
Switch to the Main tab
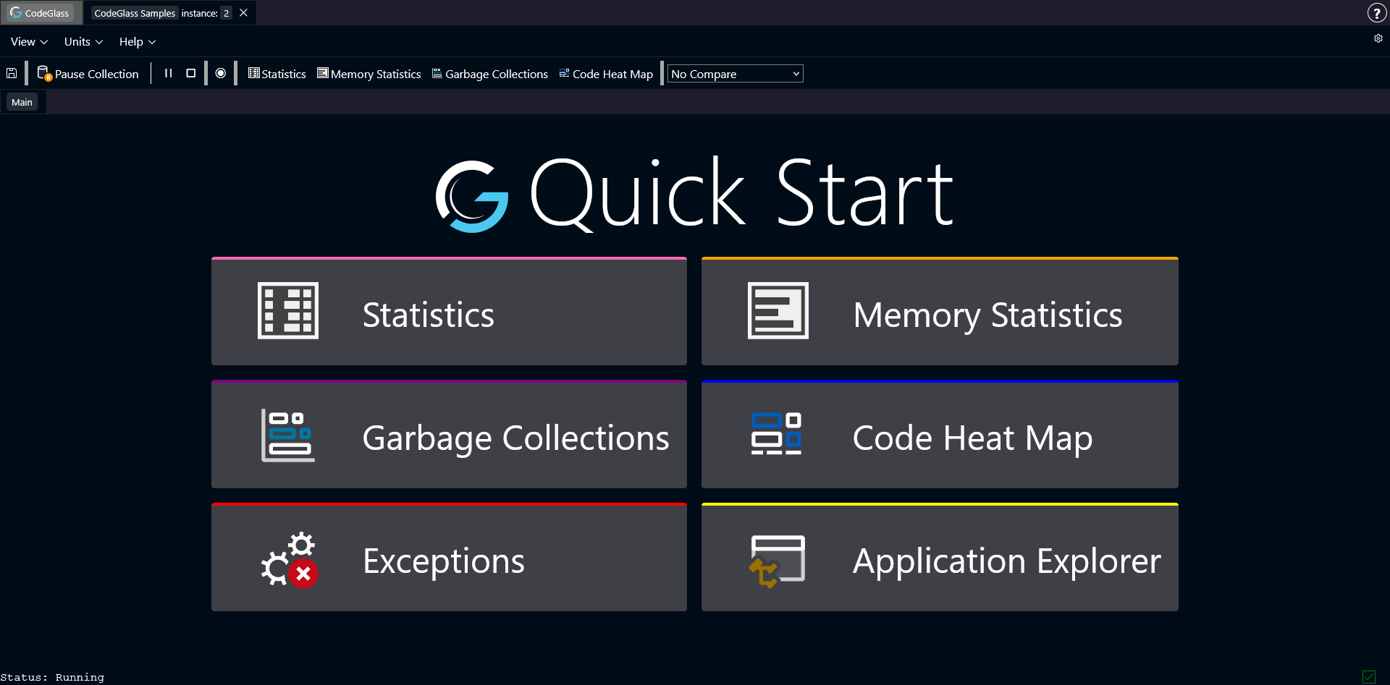(22, 101)
